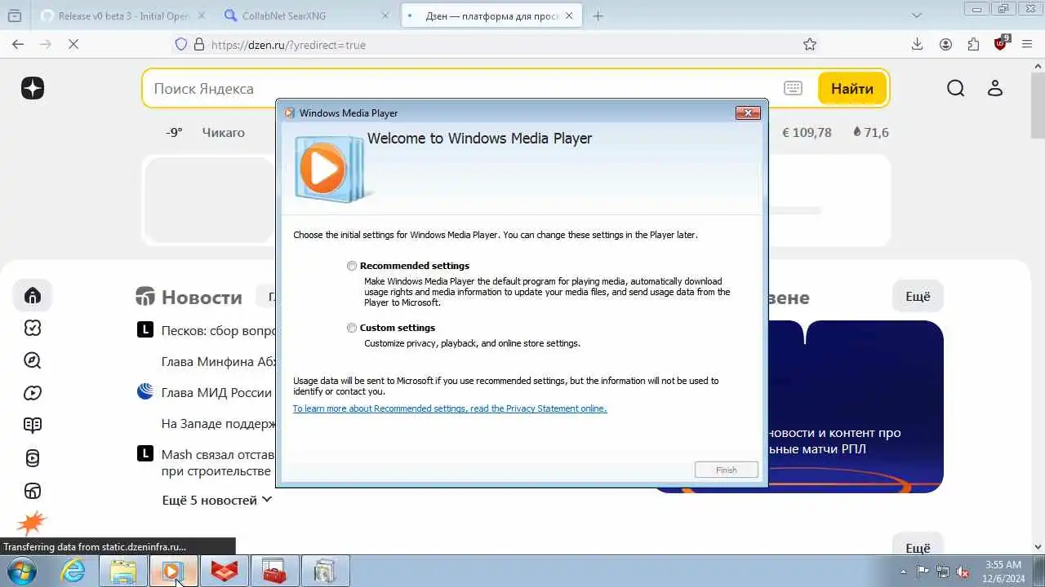Open the Dzen user profile icon
The height and width of the screenshot is (587, 1045).
point(994,88)
